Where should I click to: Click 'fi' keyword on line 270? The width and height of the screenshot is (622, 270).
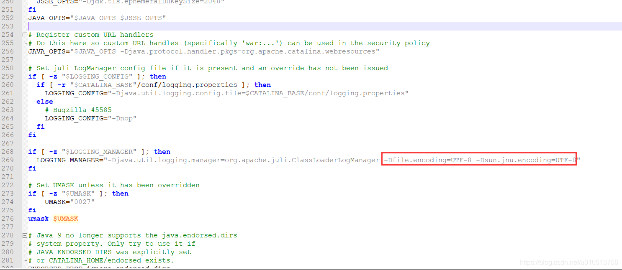point(32,168)
